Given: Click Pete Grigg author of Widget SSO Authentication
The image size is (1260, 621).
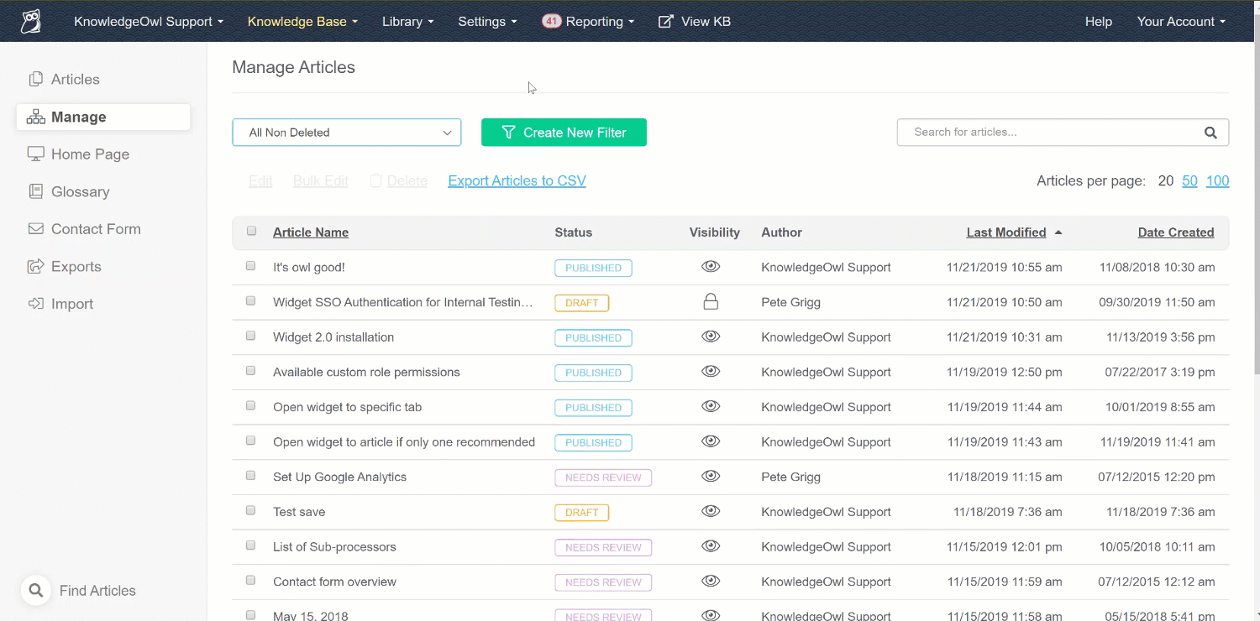Looking at the screenshot, I should [790, 302].
